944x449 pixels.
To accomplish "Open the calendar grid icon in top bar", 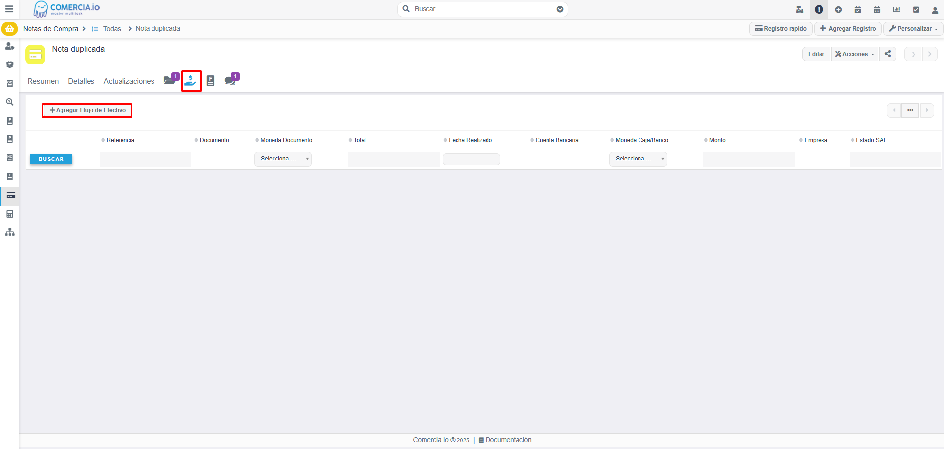I will [x=877, y=10].
